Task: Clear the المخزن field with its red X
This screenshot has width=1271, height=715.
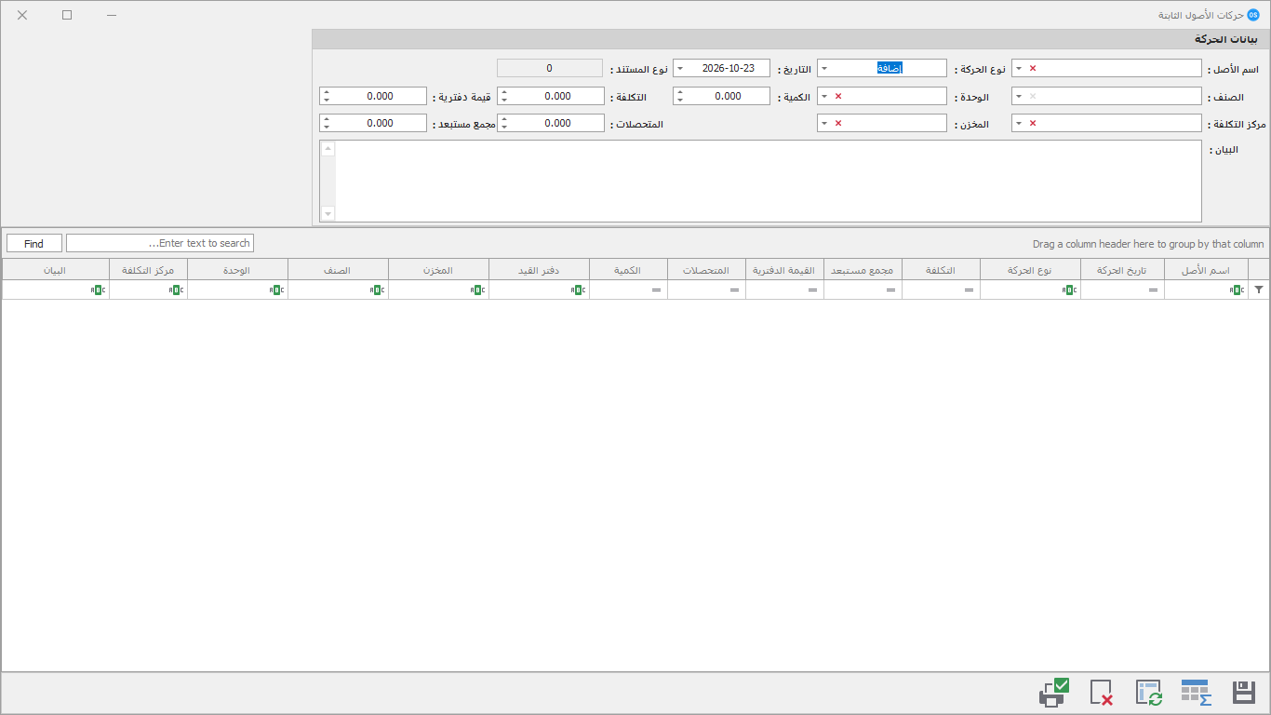Action: (x=838, y=123)
